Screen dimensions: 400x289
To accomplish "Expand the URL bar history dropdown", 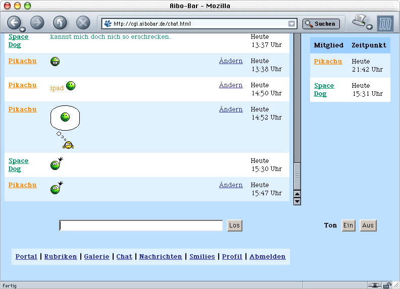I will tap(291, 24).
